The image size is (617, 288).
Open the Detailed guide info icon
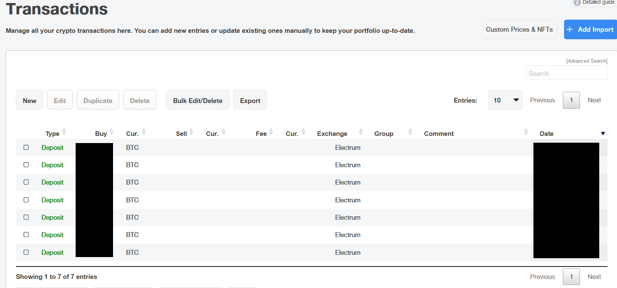(577, 3)
